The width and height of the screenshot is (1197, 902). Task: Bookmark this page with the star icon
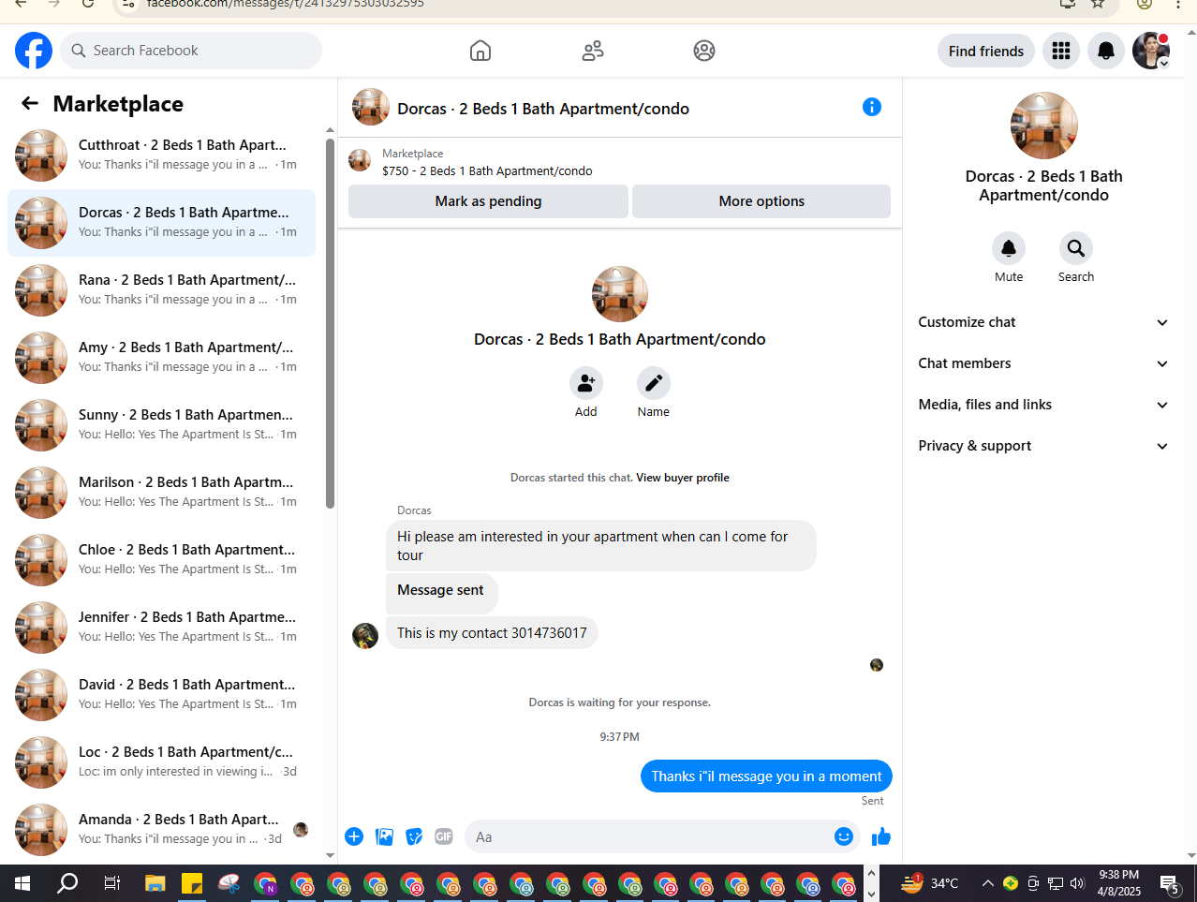click(1099, 4)
